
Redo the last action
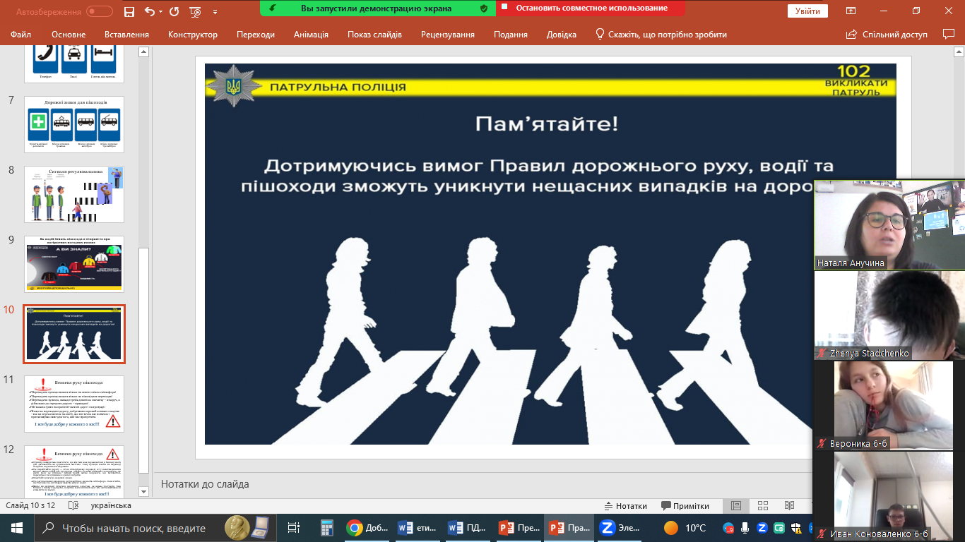coord(174,11)
